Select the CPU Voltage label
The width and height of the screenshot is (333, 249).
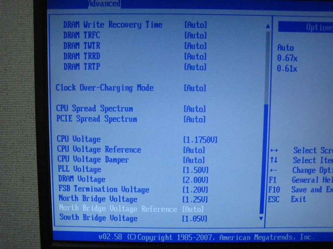(x=79, y=139)
